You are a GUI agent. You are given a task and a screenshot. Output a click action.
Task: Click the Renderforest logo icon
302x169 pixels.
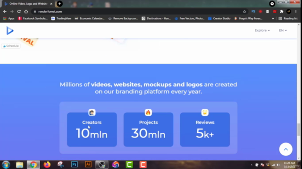[10, 31]
